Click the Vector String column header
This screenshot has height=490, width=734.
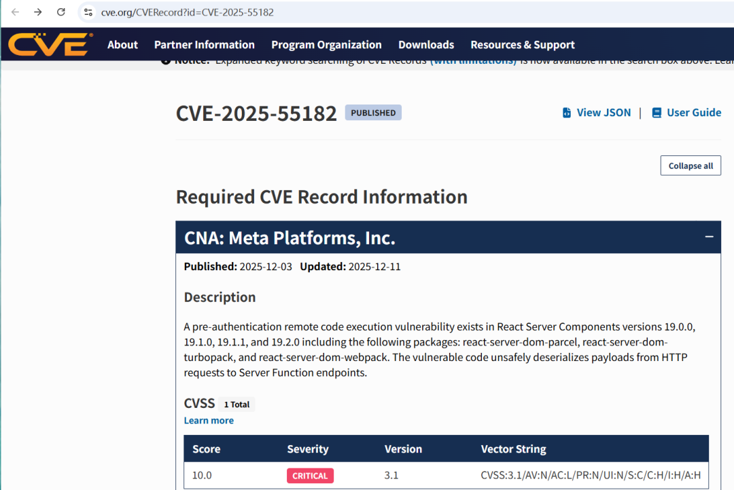pos(514,449)
